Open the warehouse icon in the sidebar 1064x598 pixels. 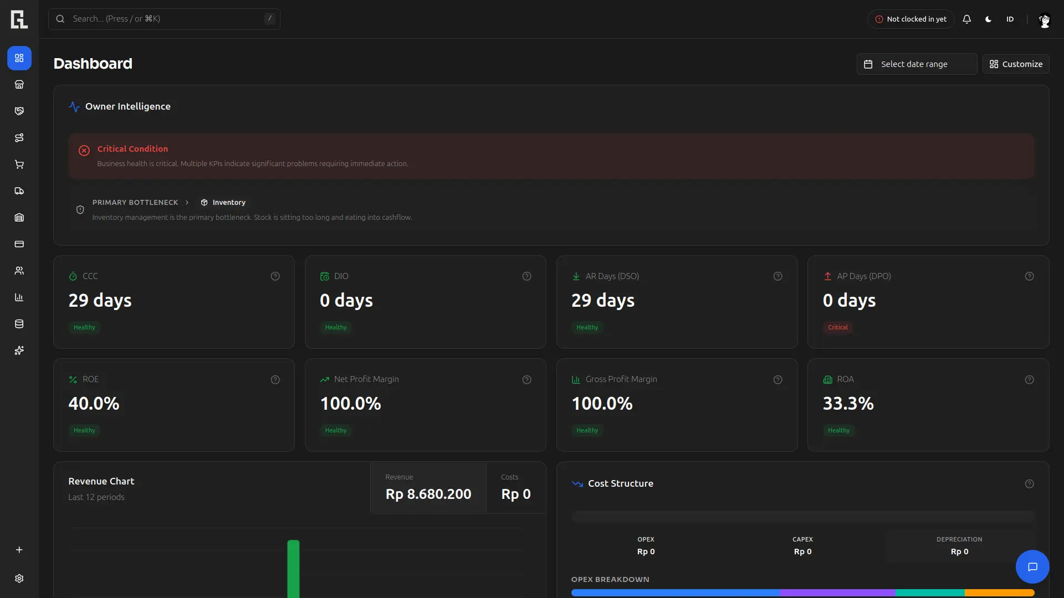(x=19, y=218)
